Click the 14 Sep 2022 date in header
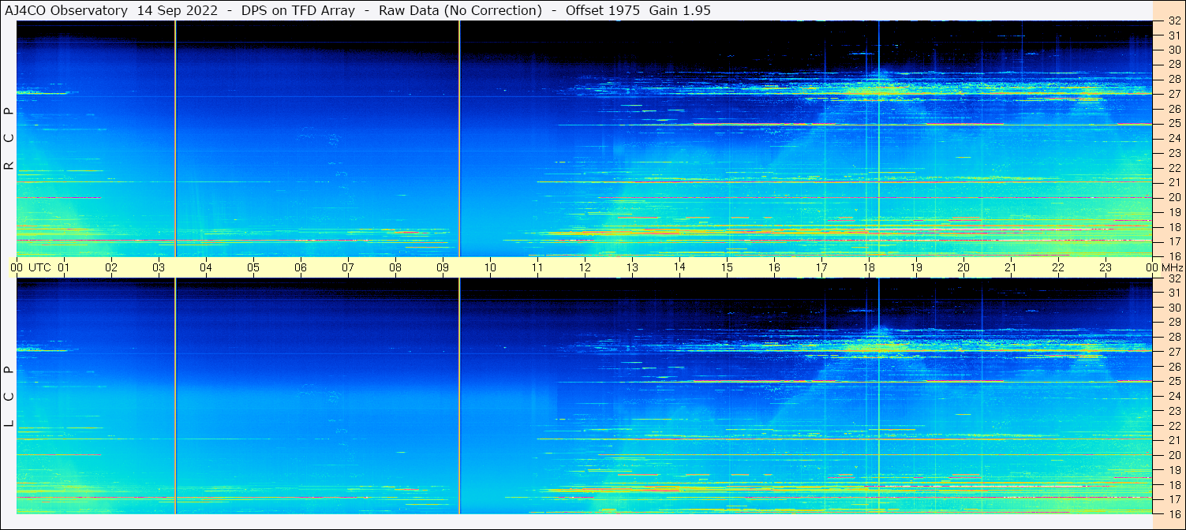 [x=178, y=10]
